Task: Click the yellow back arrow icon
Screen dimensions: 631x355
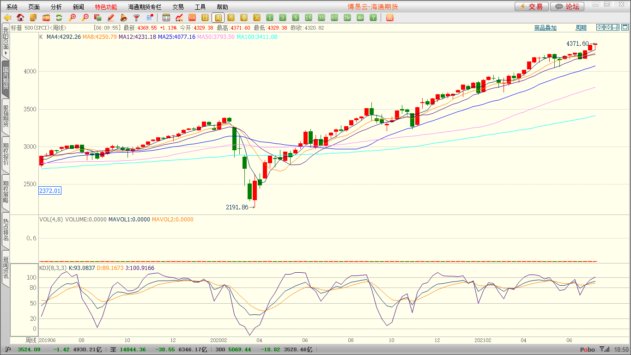Action: click(x=7, y=18)
